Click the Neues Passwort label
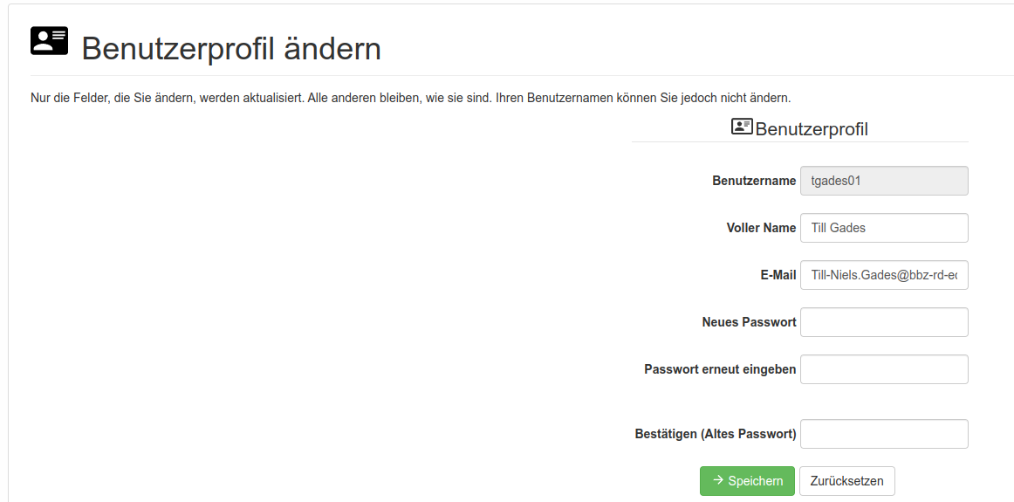 tap(749, 322)
